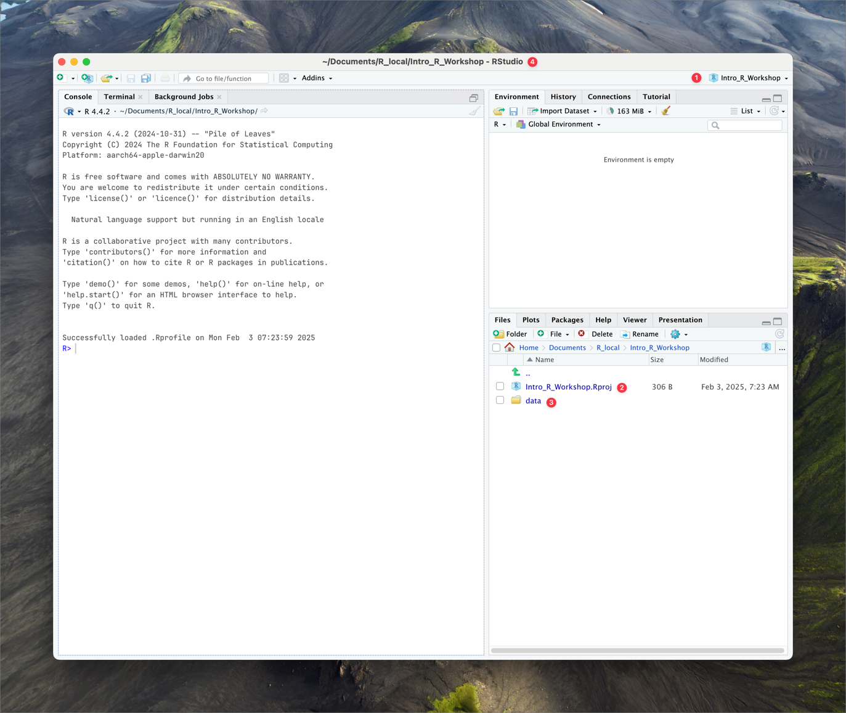The image size is (846, 713).
Task: Switch to the Plots tab
Action: click(531, 320)
